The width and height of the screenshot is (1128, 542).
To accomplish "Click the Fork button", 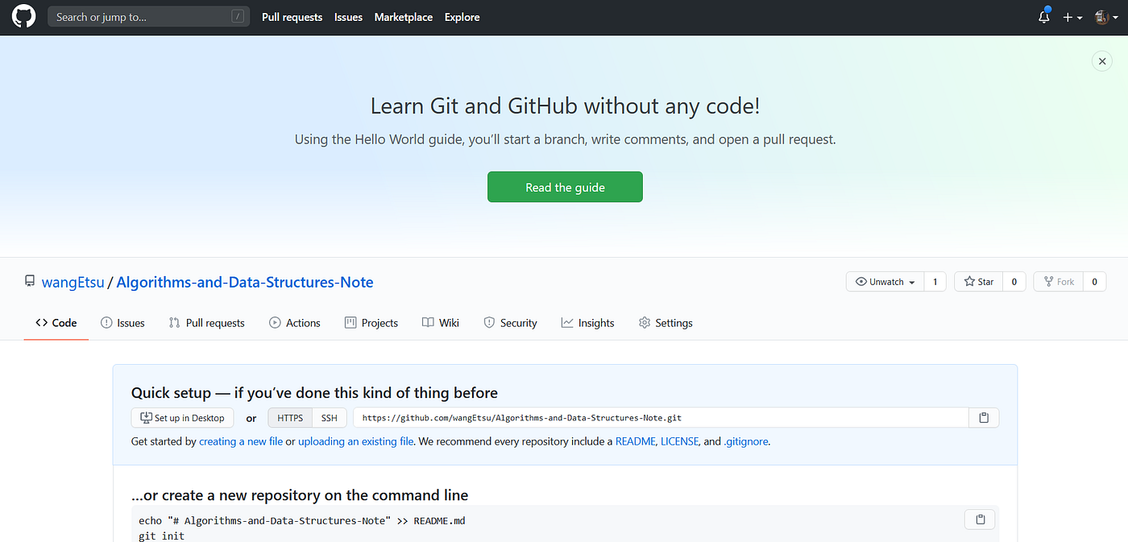I will coord(1058,282).
